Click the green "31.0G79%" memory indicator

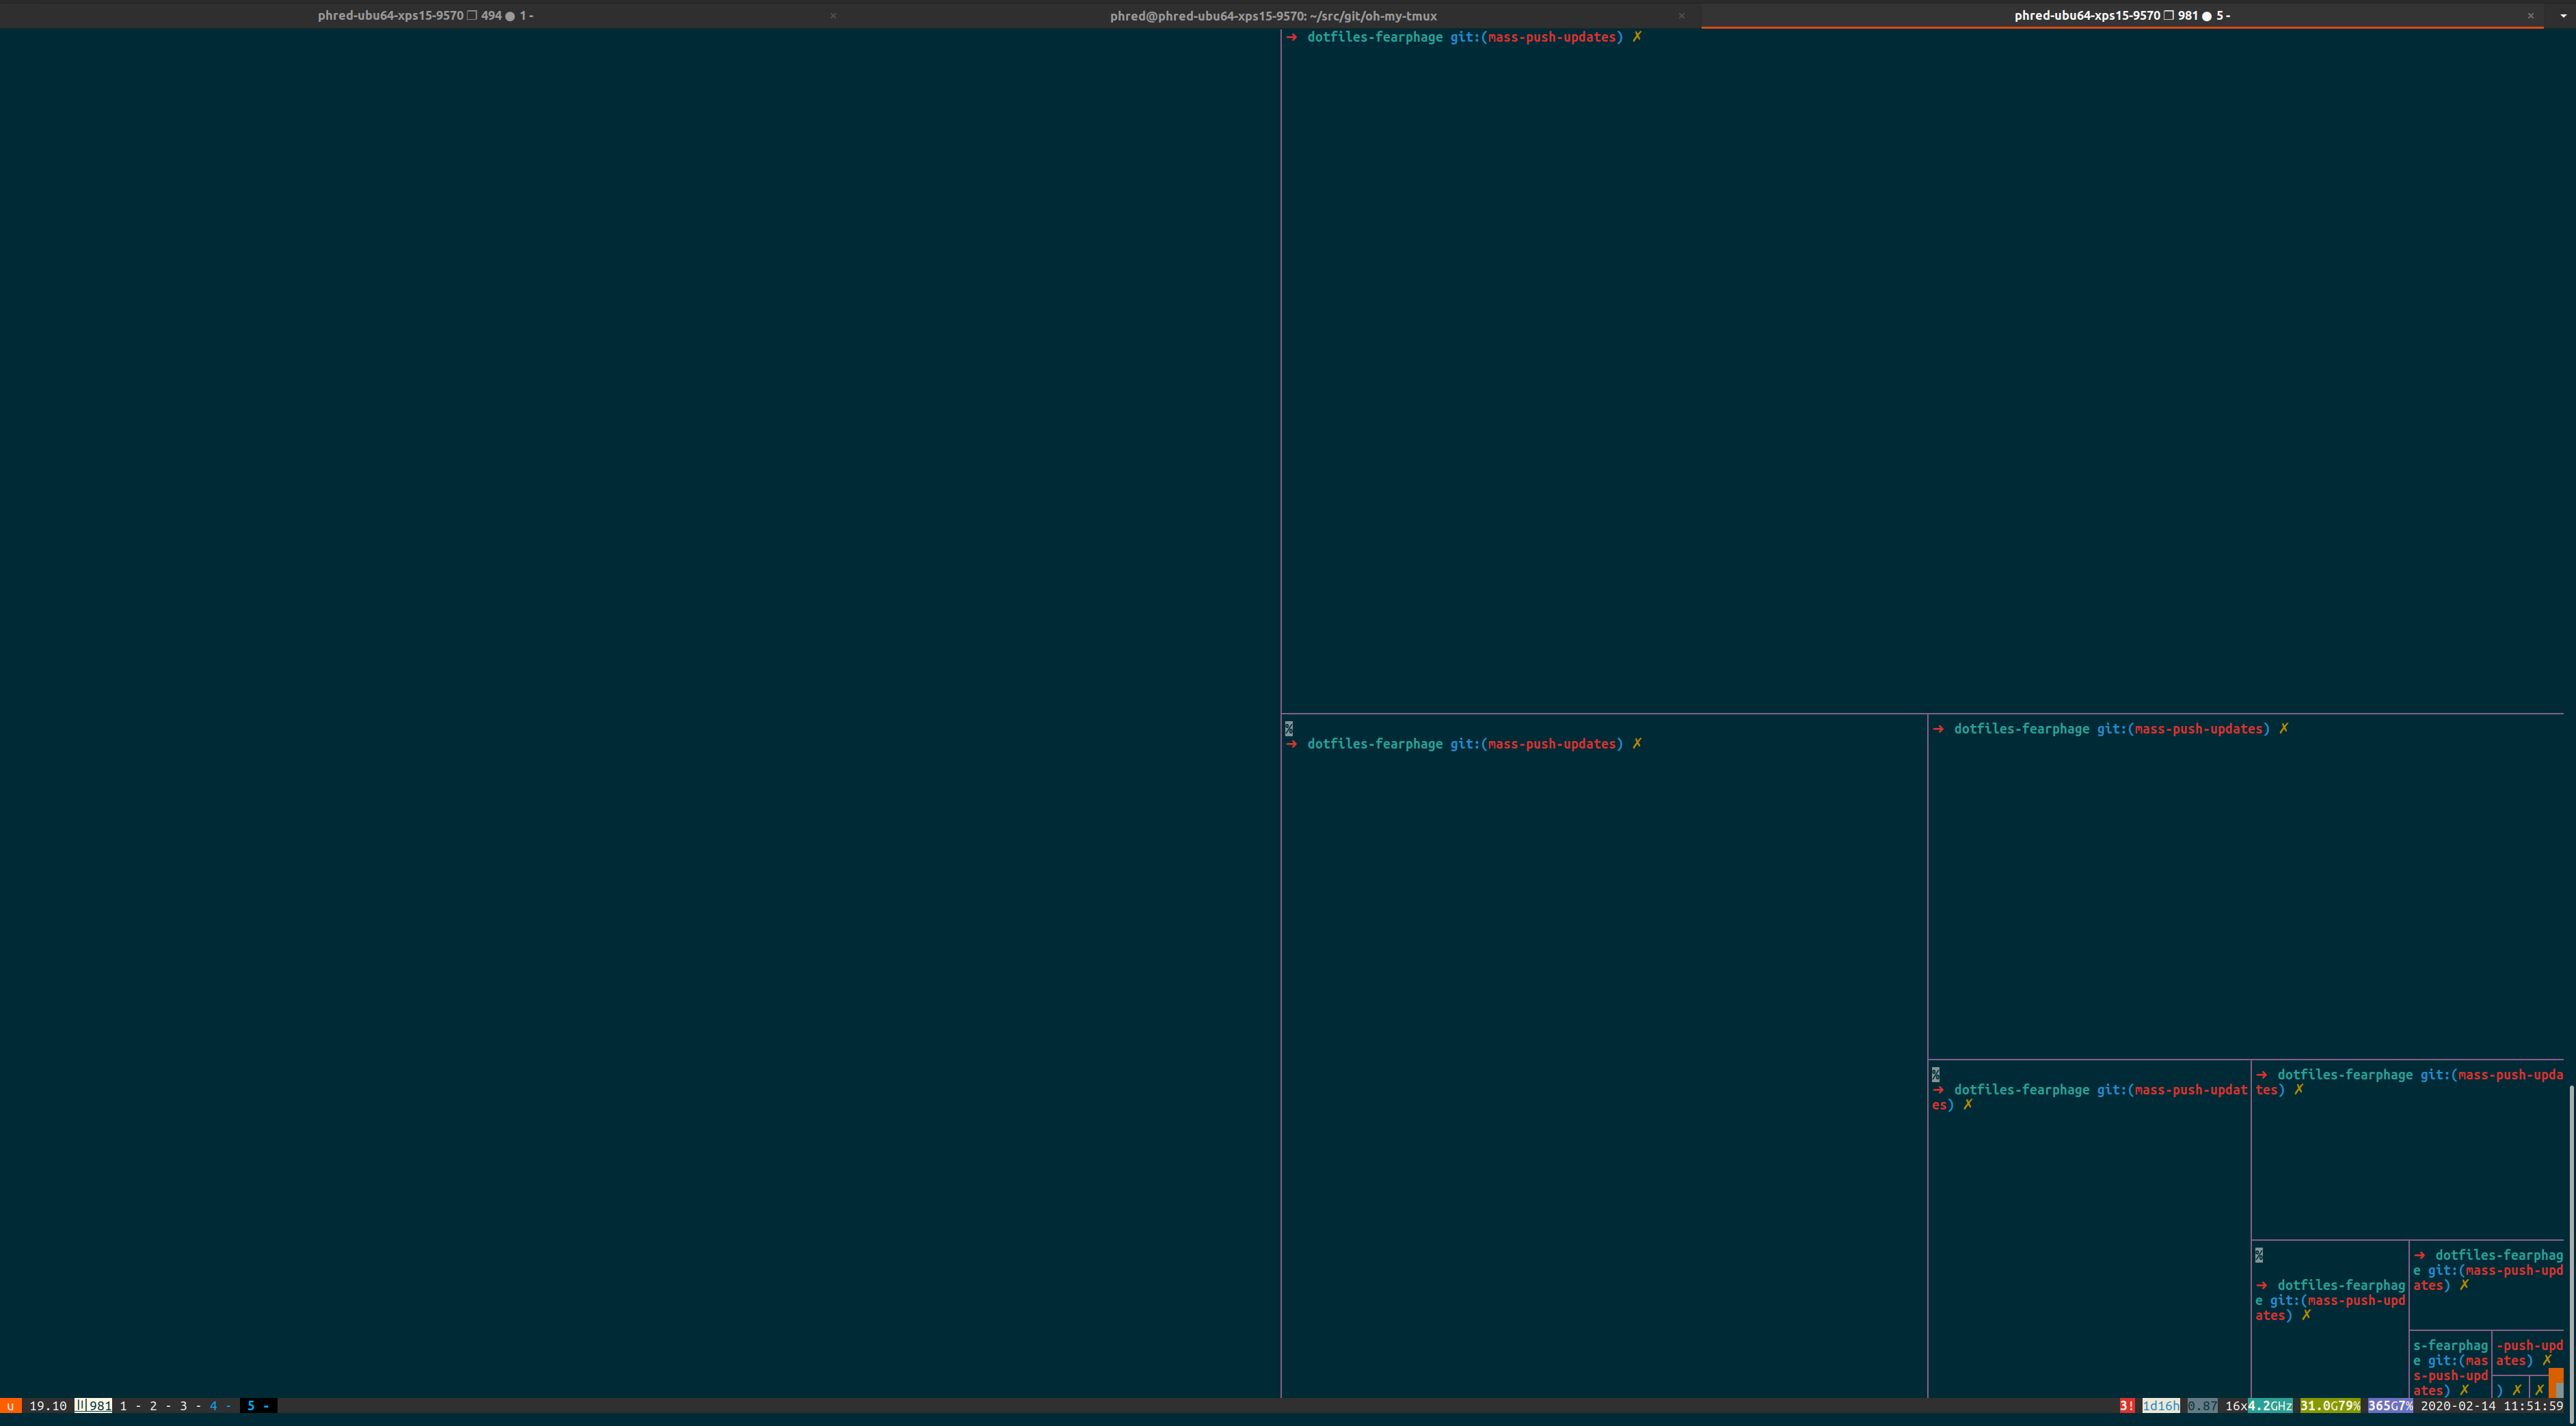(x=2330, y=1405)
